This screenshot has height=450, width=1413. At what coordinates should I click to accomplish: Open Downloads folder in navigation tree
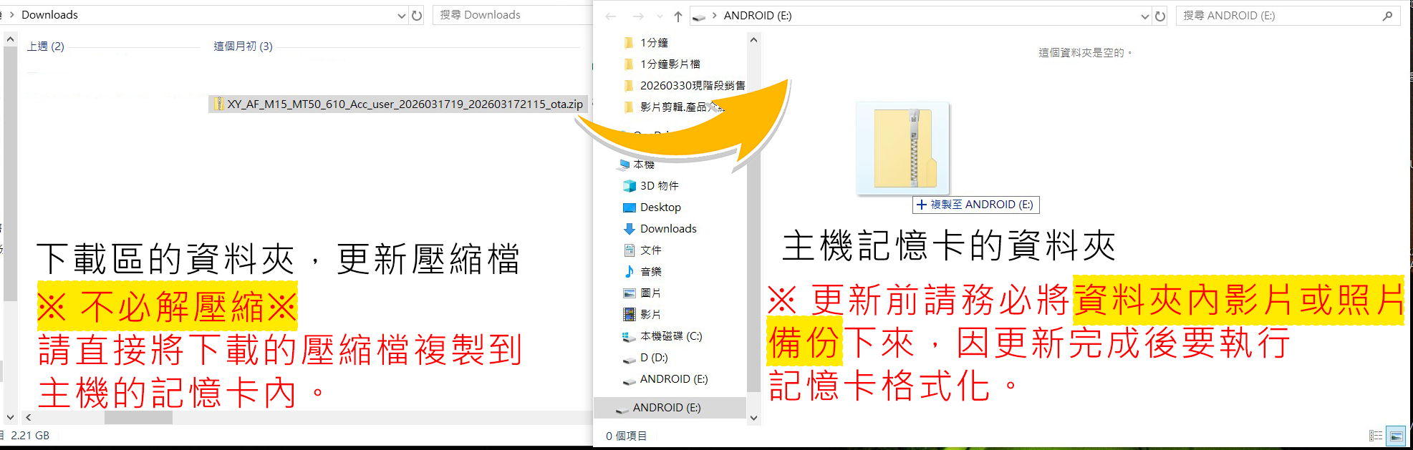tap(667, 229)
